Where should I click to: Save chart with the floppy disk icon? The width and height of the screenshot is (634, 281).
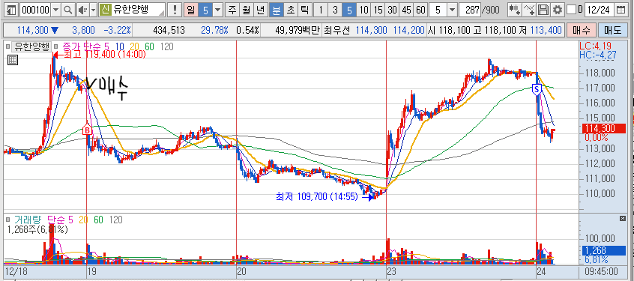tap(544, 10)
